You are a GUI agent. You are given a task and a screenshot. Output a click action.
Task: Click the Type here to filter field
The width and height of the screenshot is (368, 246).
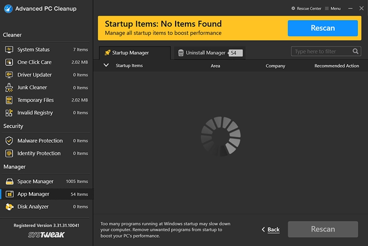pos(321,52)
